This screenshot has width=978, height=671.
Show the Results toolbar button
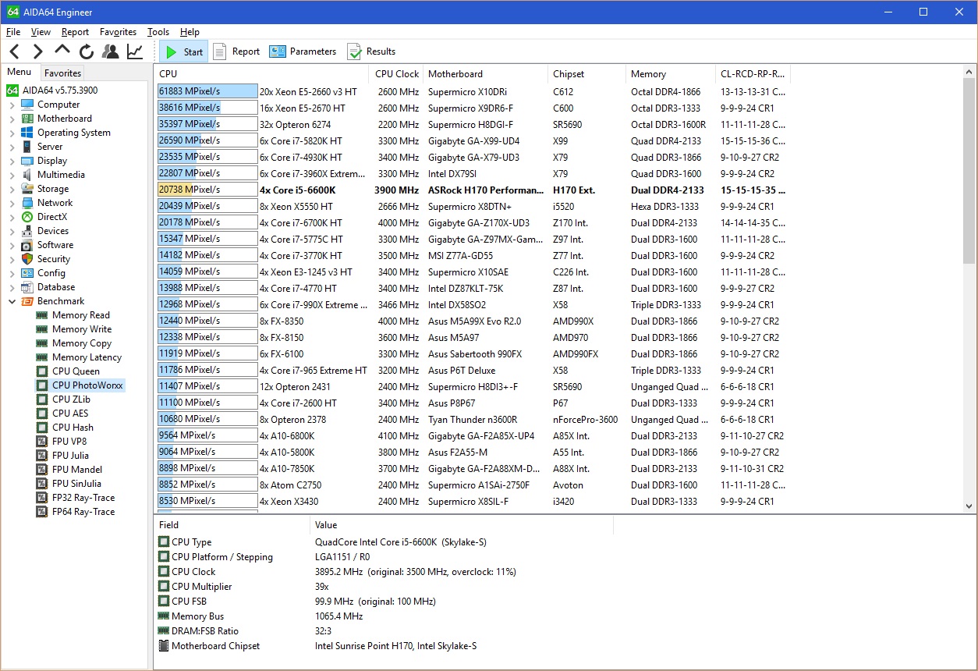click(x=371, y=51)
